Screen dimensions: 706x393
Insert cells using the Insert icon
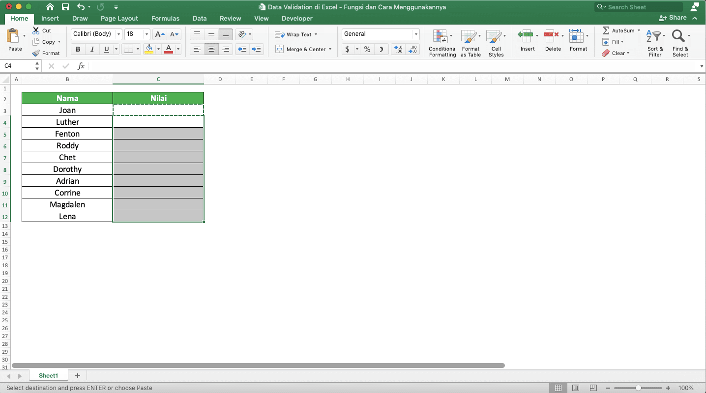click(x=526, y=35)
